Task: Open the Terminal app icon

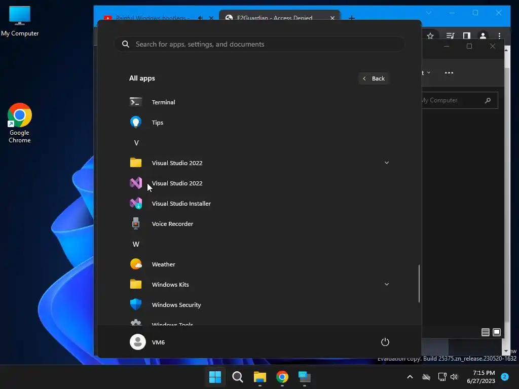Action: [136, 102]
